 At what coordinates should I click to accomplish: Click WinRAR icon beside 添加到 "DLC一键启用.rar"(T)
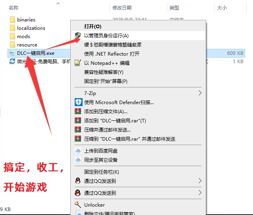pos(78,120)
